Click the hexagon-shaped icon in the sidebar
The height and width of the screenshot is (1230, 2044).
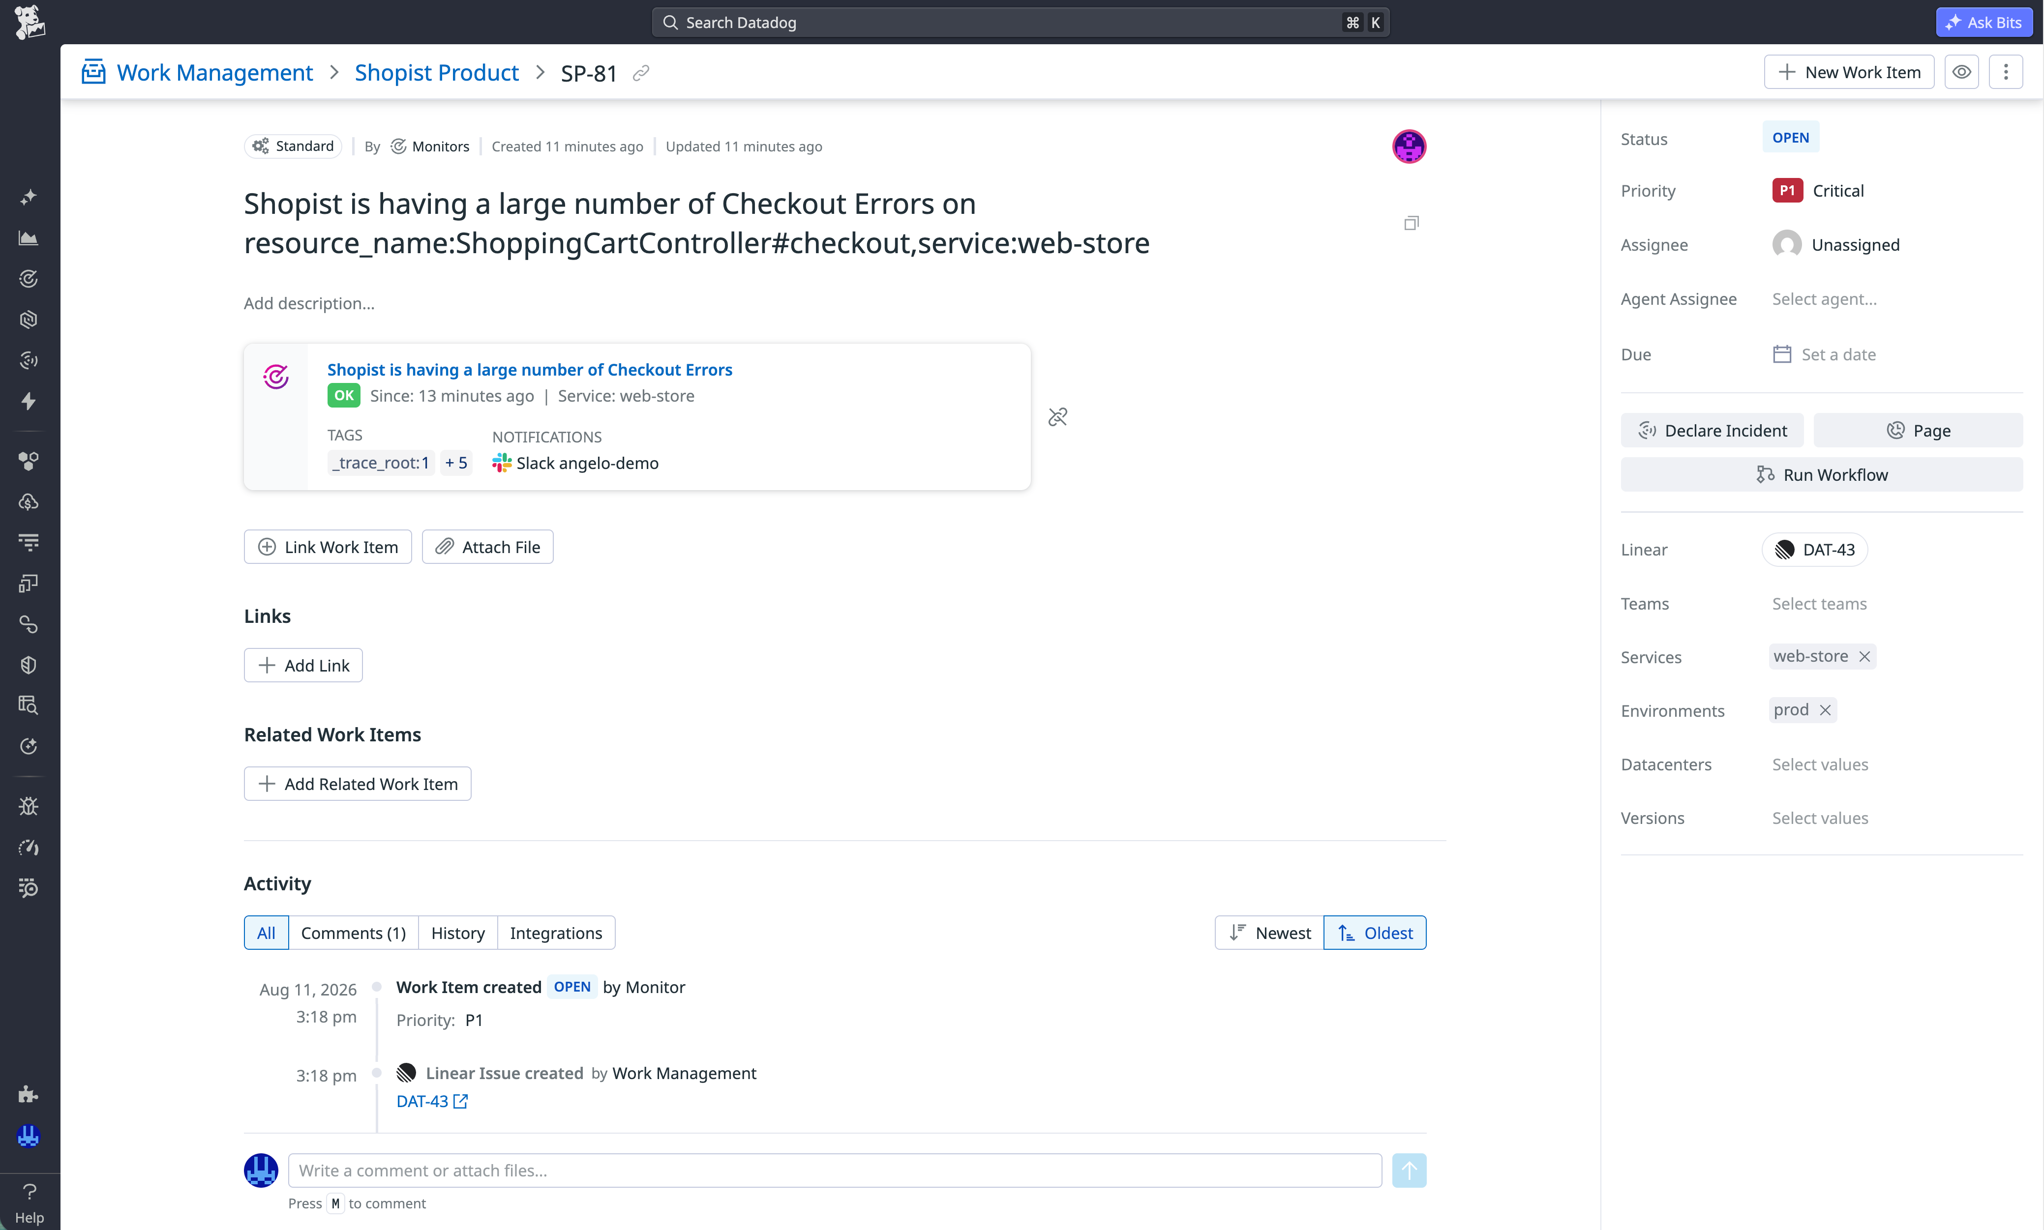click(x=29, y=319)
